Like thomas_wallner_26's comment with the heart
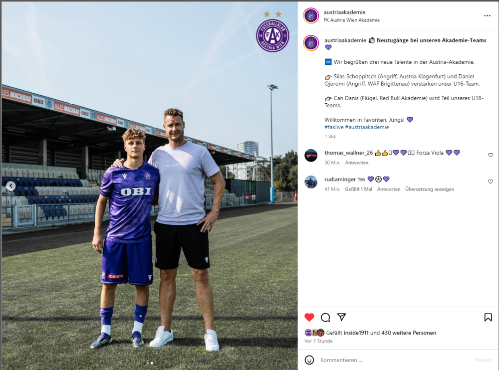The width and height of the screenshot is (499, 370). 491,155
